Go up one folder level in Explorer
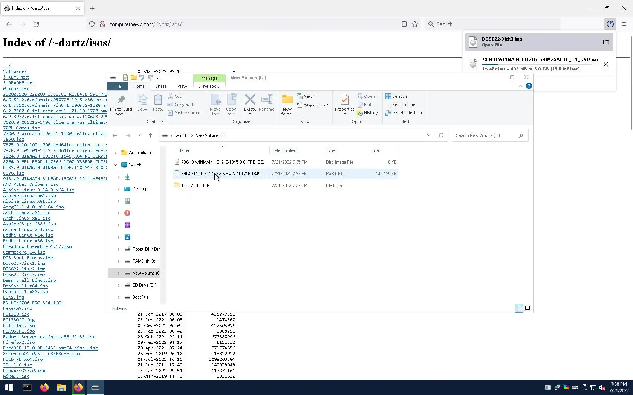This screenshot has height=395, width=633. tap(150, 135)
